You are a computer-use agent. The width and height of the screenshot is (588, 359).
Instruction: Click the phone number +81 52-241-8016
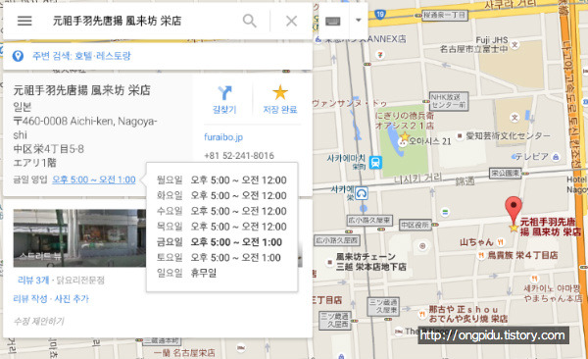pos(239,155)
